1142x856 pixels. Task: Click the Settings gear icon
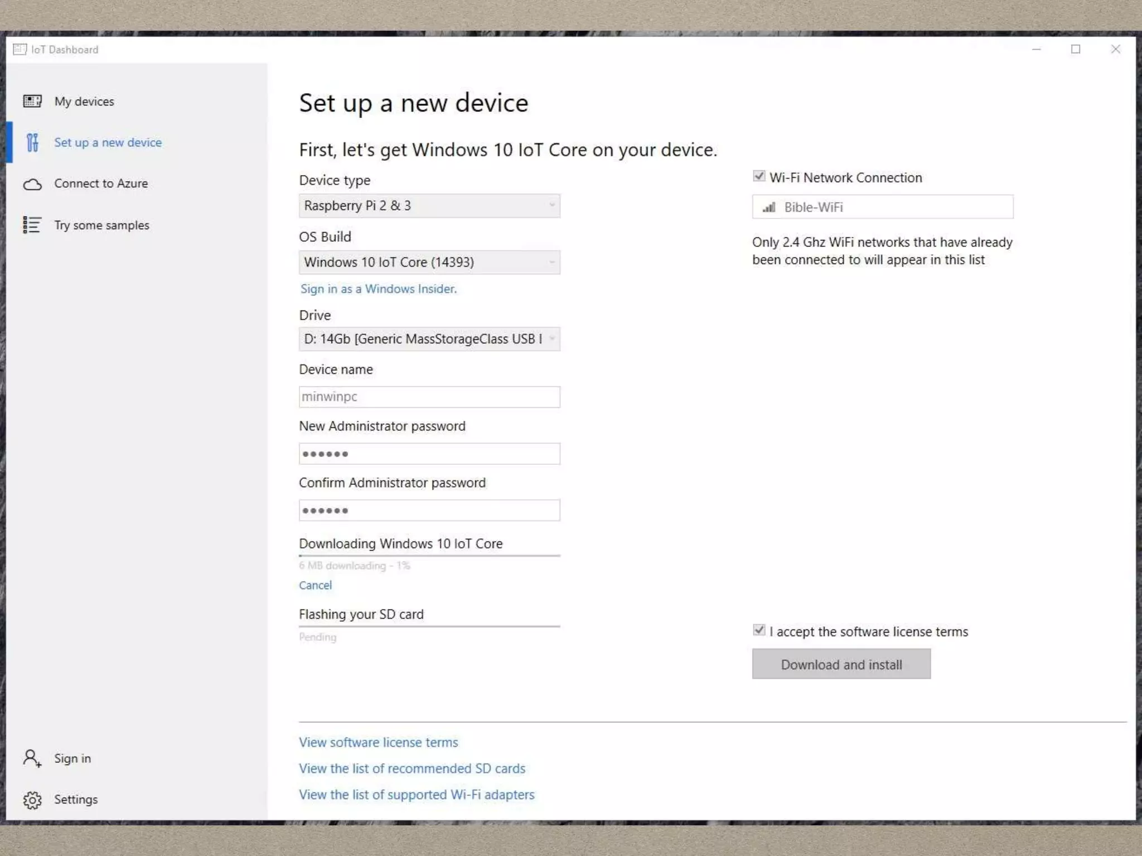[x=32, y=800]
